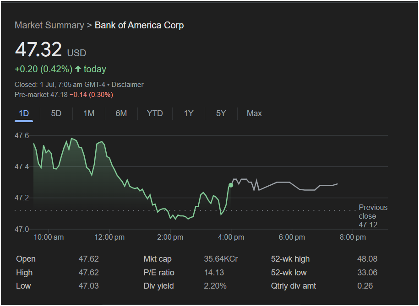The width and height of the screenshot is (419, 306).
Task: Select the 1D time range tab
Action: coord(24,113)
